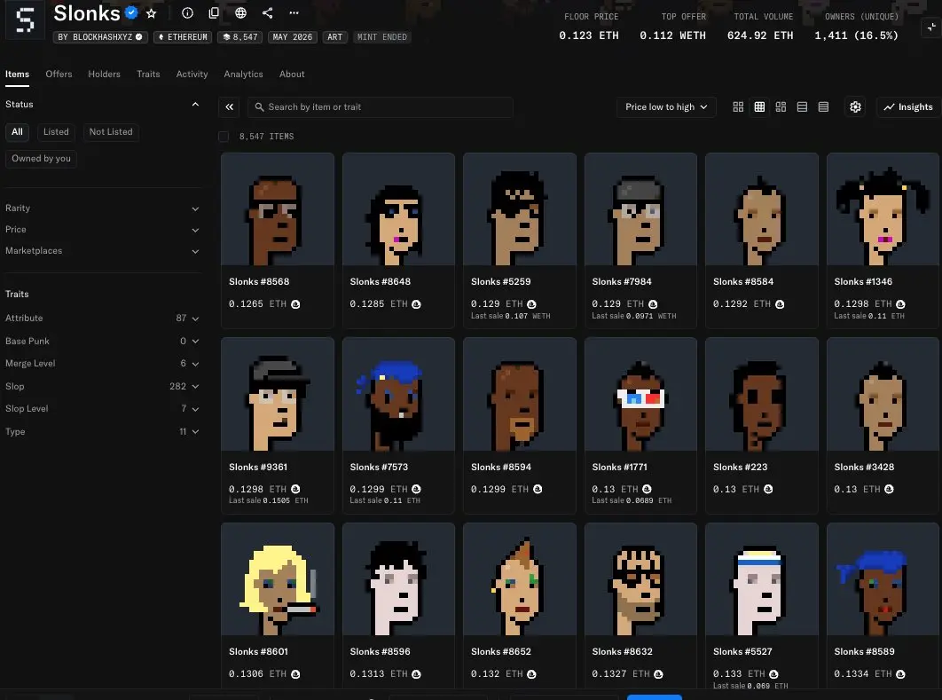Select the All status filter

[x=17, y=131]
